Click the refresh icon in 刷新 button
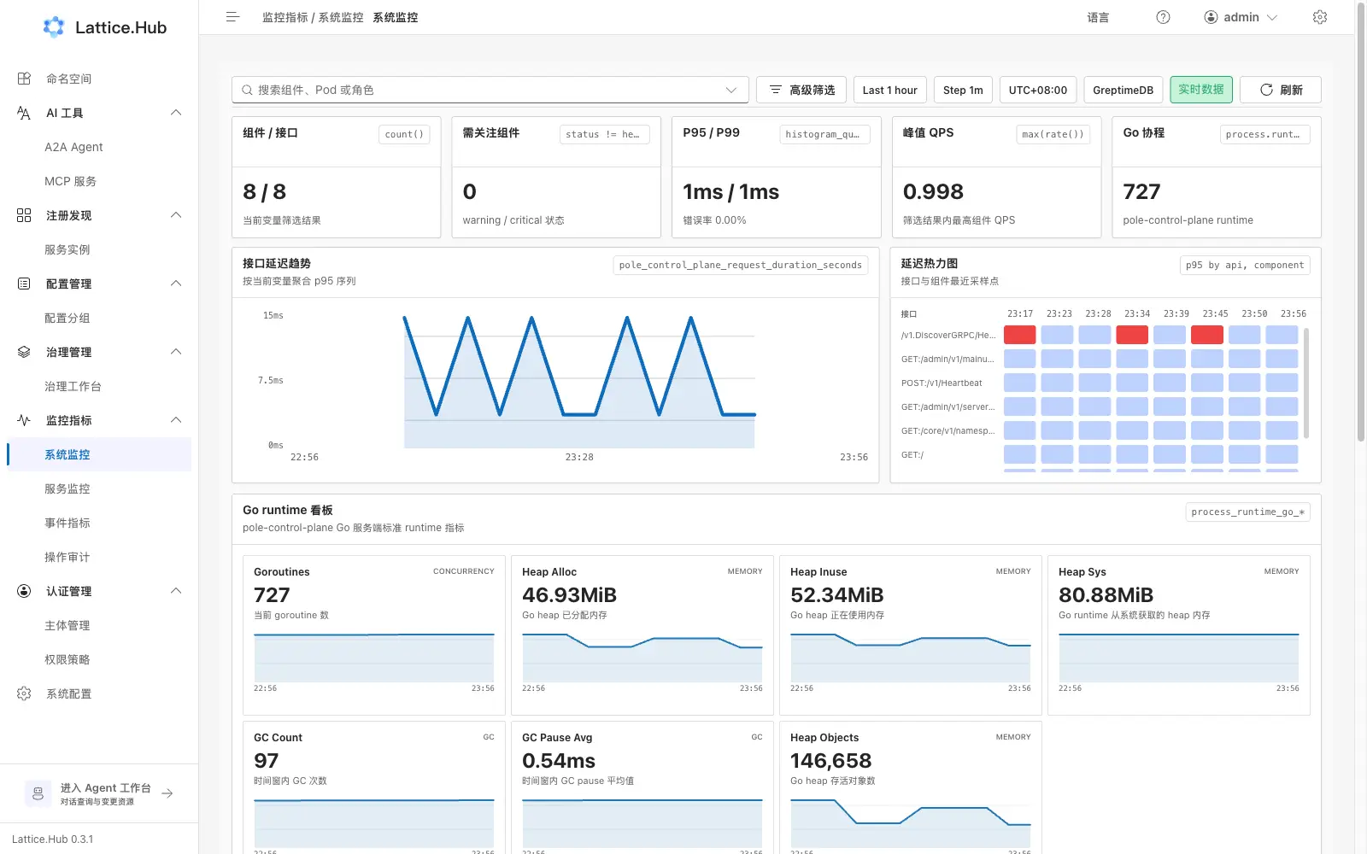The image size is (1367, 854). 1266,90
